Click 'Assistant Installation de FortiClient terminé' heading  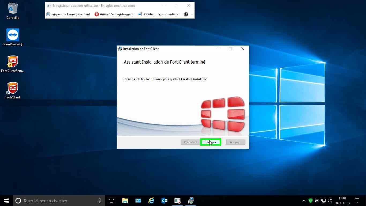pyautogui.click(x=165, y=62)
